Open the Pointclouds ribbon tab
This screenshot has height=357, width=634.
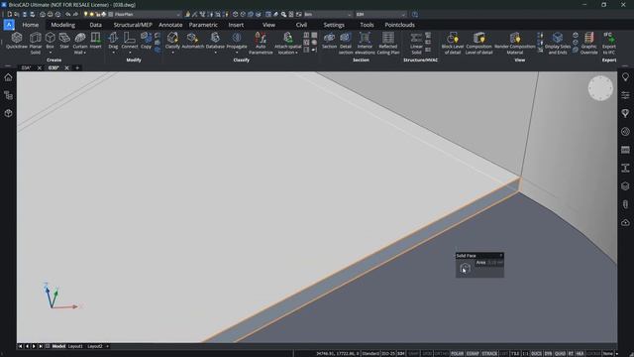pos(399,25)
